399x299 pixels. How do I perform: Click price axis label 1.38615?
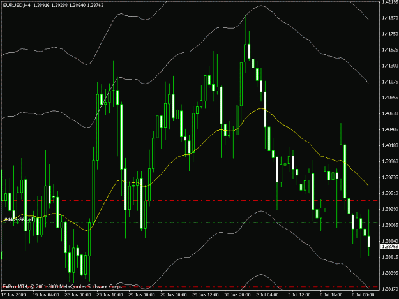pyautogui.click(x=390, y=257)
